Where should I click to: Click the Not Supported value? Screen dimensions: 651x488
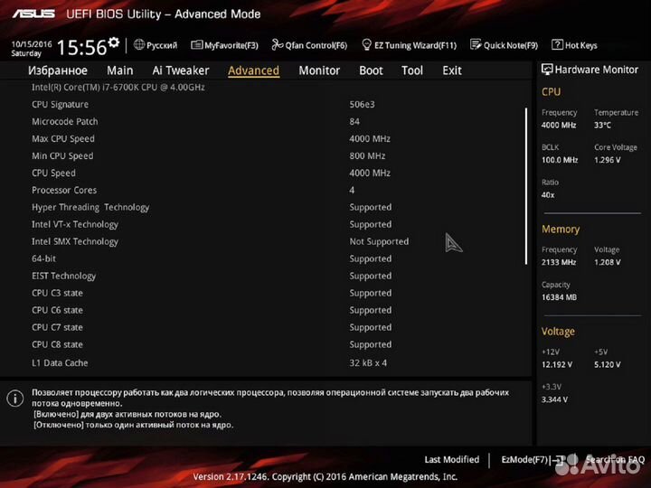click(379, 241)
